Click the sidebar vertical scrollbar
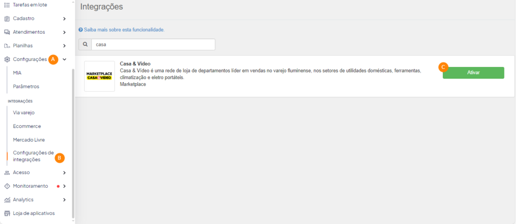The width and height of the screenshot is (516, 224). point(73,143)
